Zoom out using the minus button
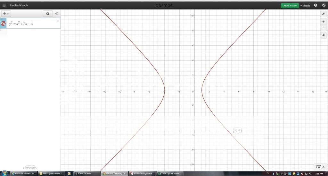Viewport: 328px width, 176px height. pyautogui.click(x=324, y=28)
